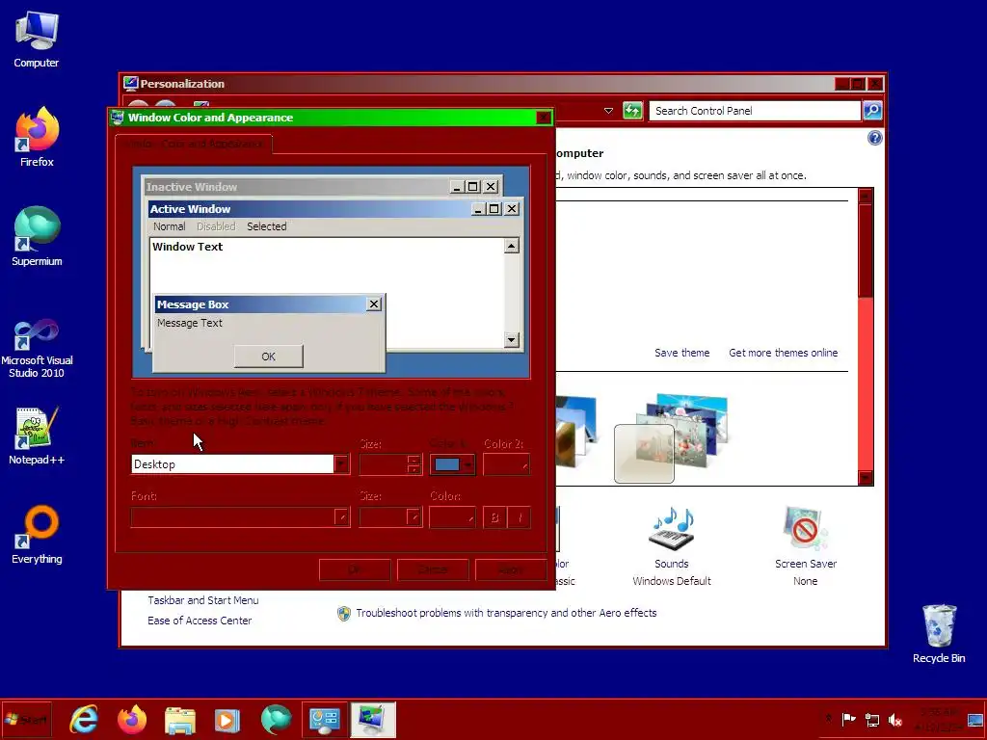Select the Notepad++ desktop shortcut

click(x=37, y=436)
